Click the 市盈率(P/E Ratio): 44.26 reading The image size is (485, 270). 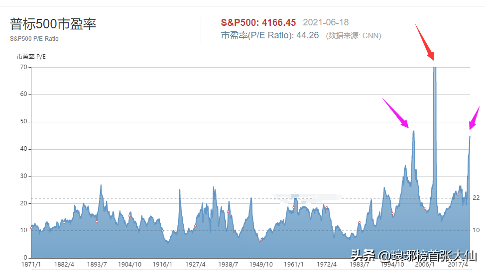(x=270, y=35)
